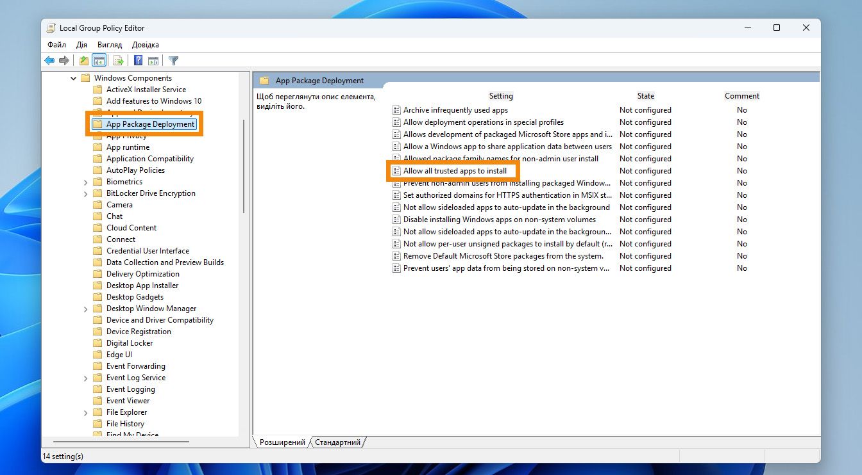Viewport: 862px width, 475px height.
Task: Click the folder icon next to Desktop Gadgets
Action: pyautogui.click(x=97, y=297)
